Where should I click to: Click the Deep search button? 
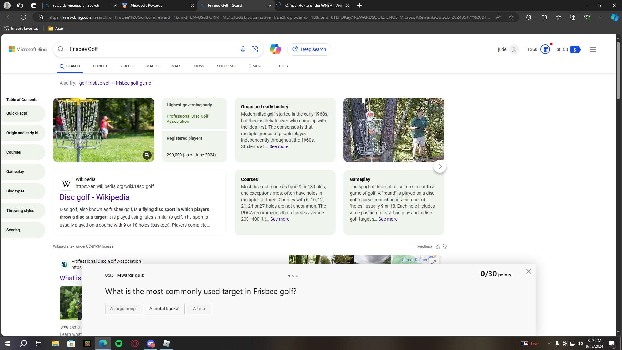[309, 49]
